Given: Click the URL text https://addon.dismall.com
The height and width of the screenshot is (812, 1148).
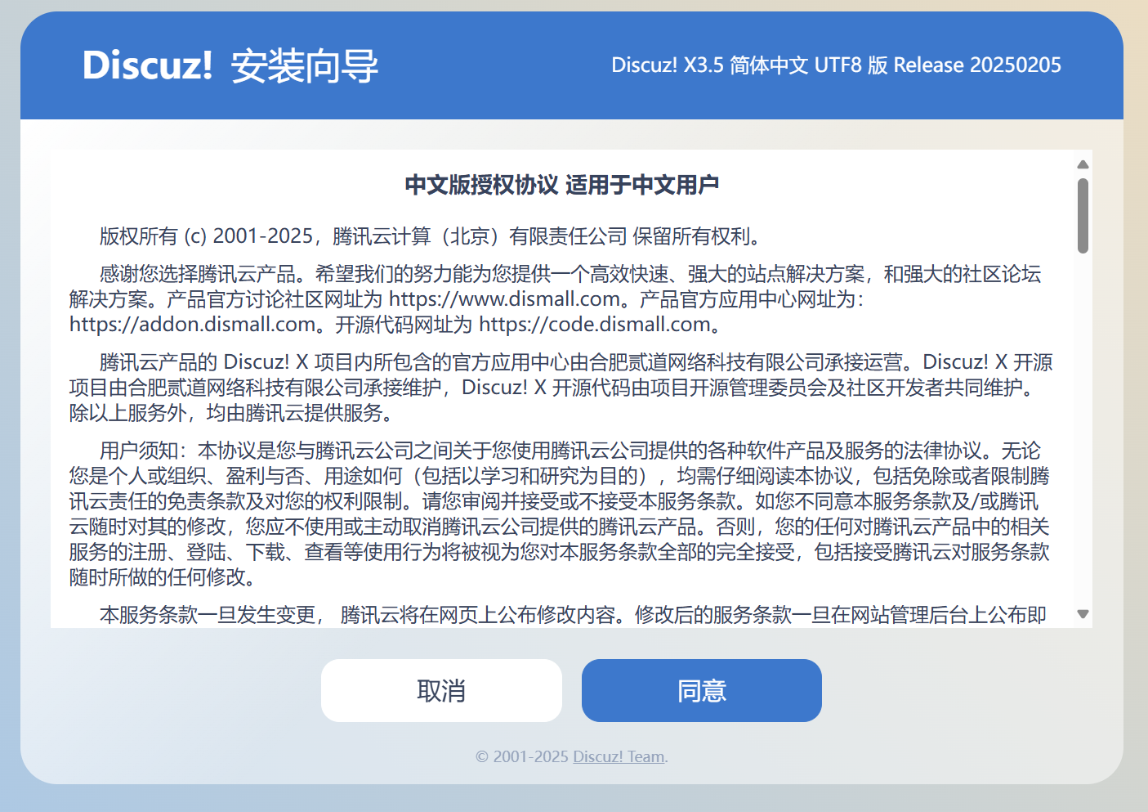Looking at the screenshot, I should tap(192, 325).
